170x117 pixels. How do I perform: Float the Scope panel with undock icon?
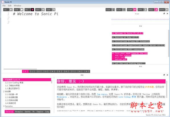pyautogui.click(x=164, y=14)
